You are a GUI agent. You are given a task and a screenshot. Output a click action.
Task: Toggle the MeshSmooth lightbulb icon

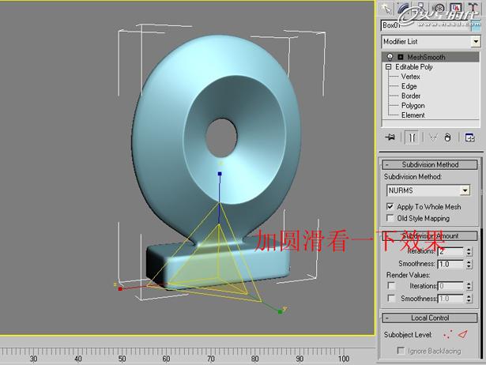tap(390, 57)
